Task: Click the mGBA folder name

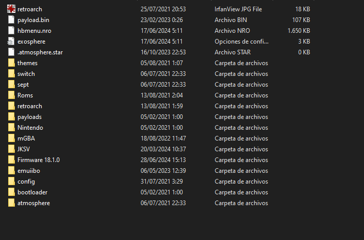Action: pos(26,138)
